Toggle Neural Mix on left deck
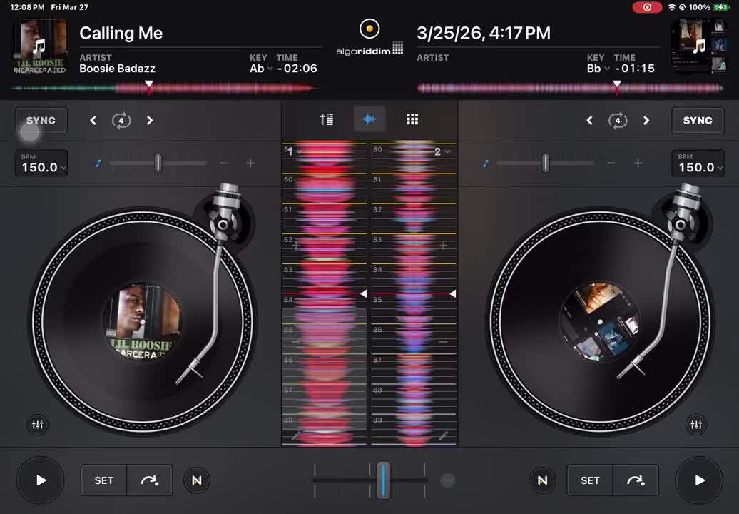 coord(197,480)
